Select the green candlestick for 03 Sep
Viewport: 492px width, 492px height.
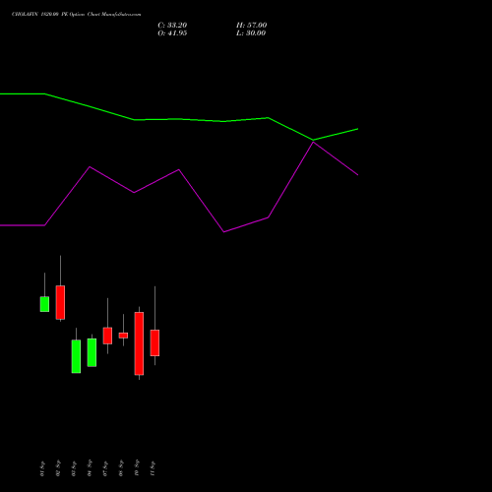76,356
